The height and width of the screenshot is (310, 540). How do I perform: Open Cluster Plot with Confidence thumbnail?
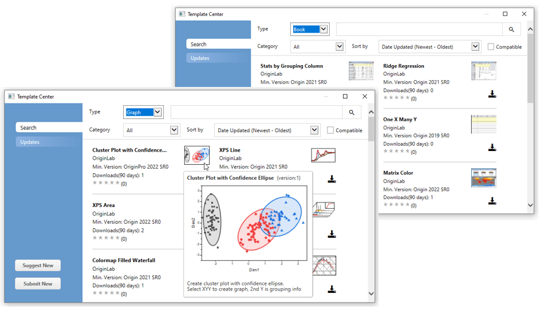[x=196, y=155]
